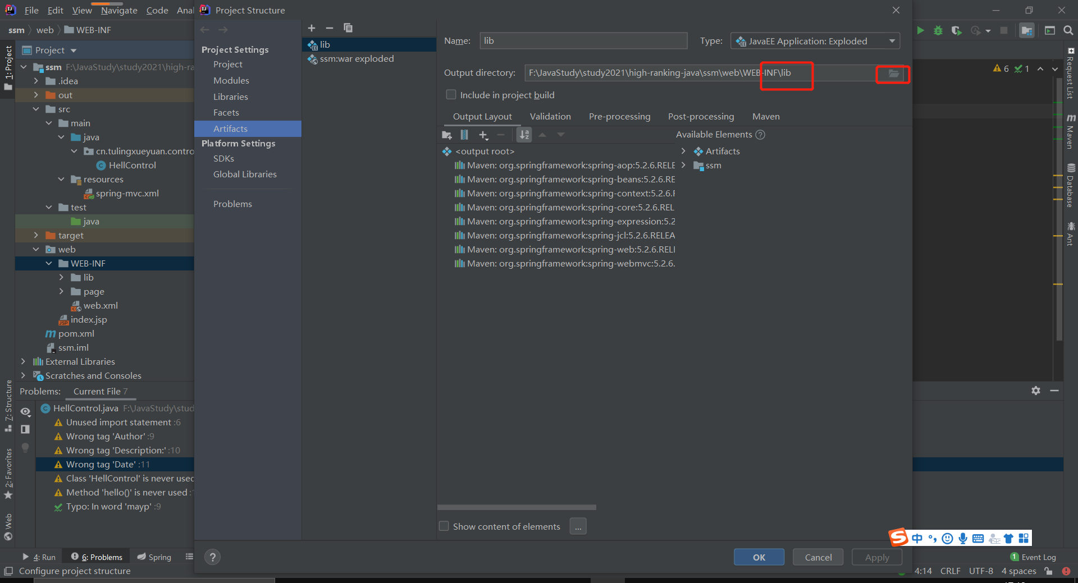
Task: Click the OK button
Action: pos(759,557)
